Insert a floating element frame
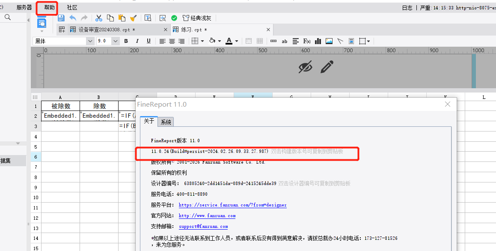 tap(362, 41)
